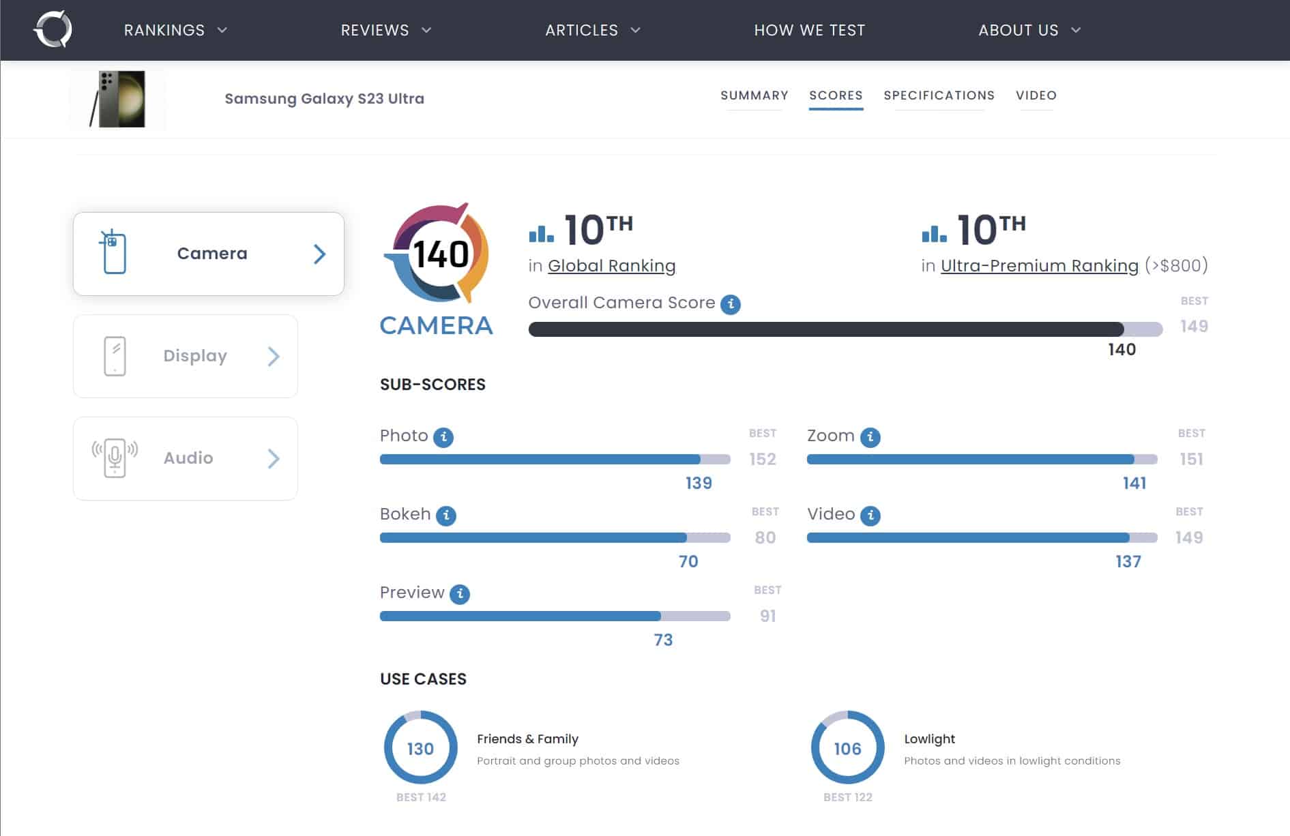Click the Audio card arrow chevron
1290x836 pixels.
point(274,458)
